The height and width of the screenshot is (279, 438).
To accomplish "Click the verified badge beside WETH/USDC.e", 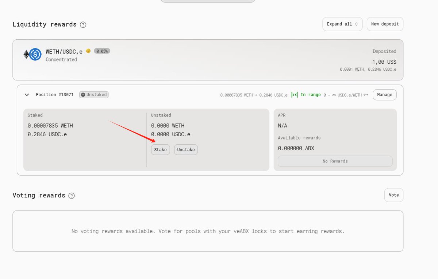I will click(88, 51).
